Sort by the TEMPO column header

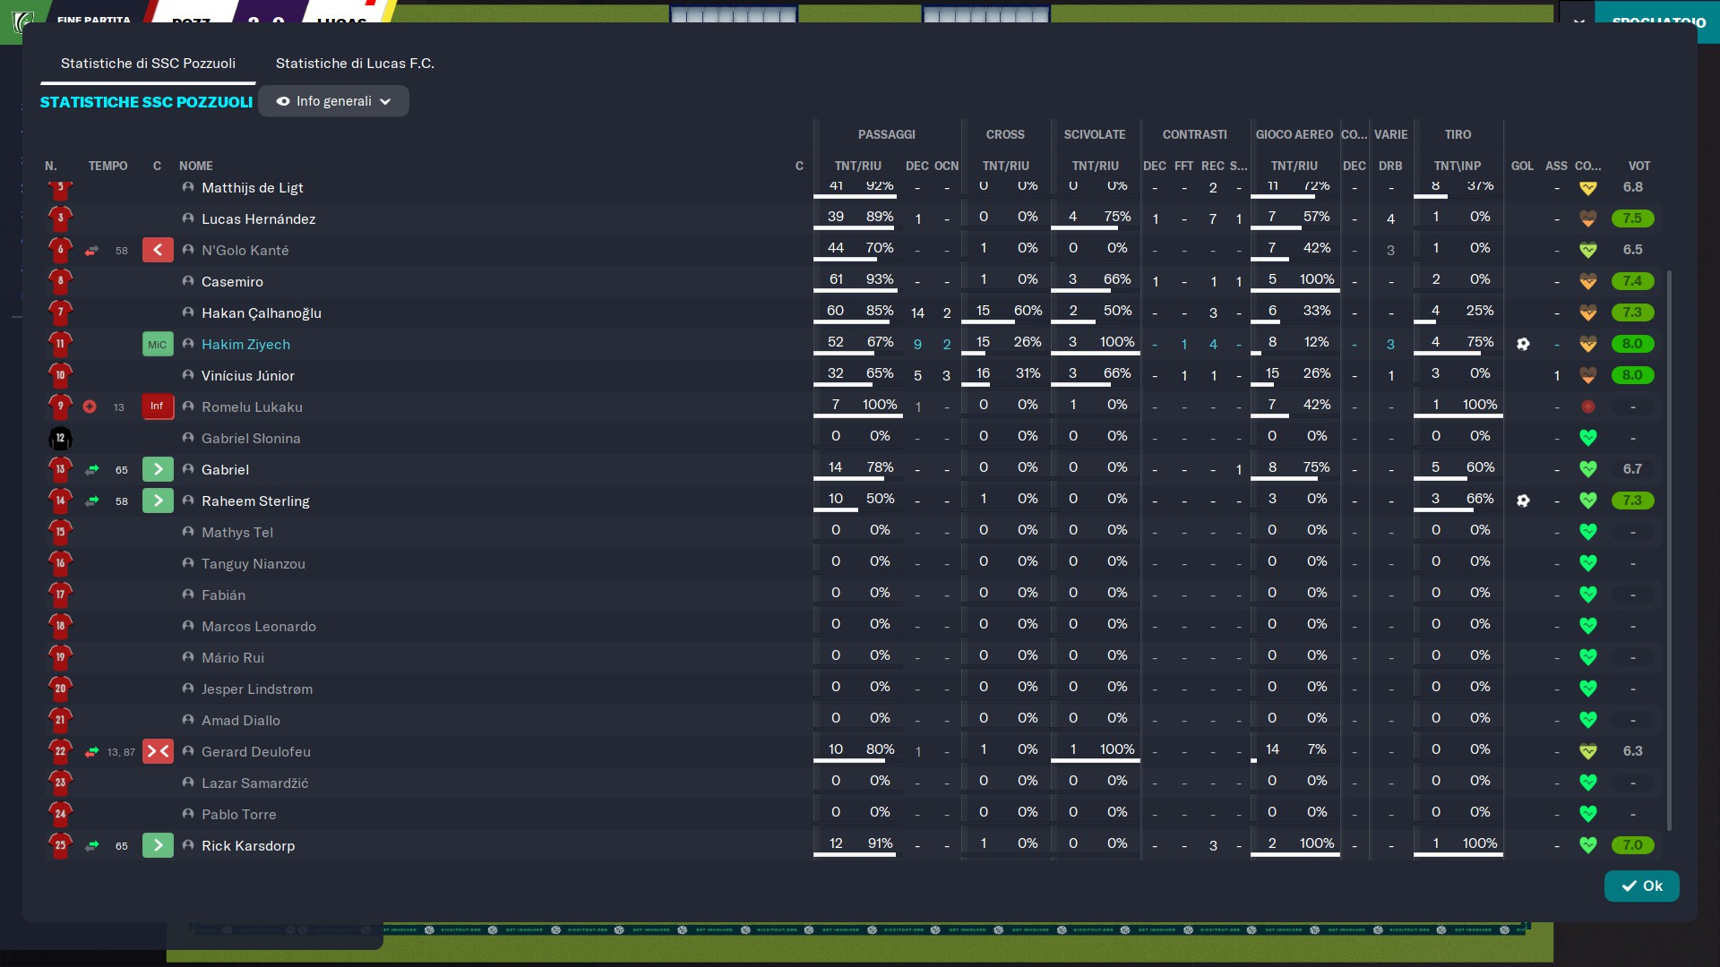107,166
